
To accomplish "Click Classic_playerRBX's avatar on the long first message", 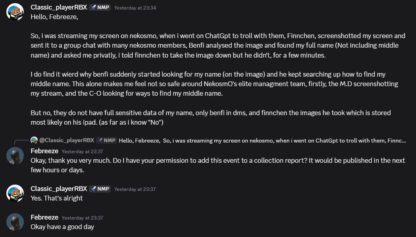I will click(15, 12).
